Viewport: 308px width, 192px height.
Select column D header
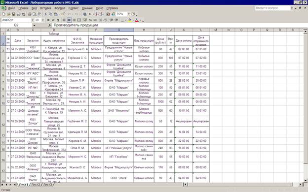(x=54, y=30)
